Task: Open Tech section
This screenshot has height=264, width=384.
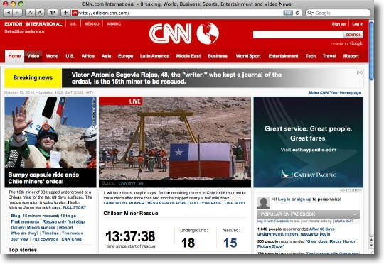Action: [311, 56]
